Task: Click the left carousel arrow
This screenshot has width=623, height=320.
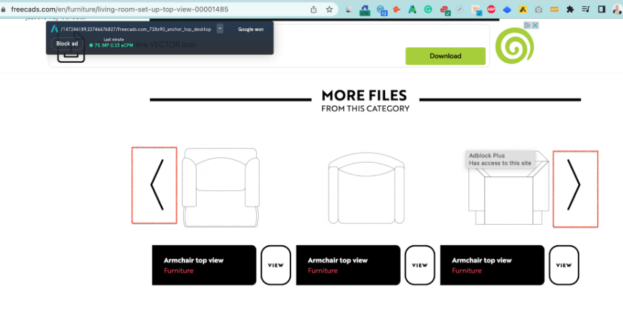Action: click(155, 185)
